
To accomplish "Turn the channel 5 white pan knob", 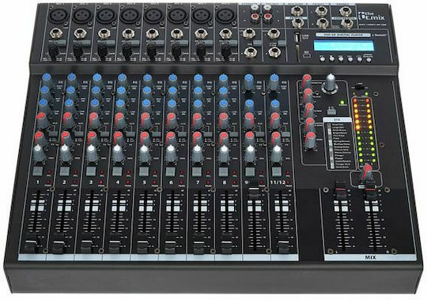I will (x=145, y=154).
